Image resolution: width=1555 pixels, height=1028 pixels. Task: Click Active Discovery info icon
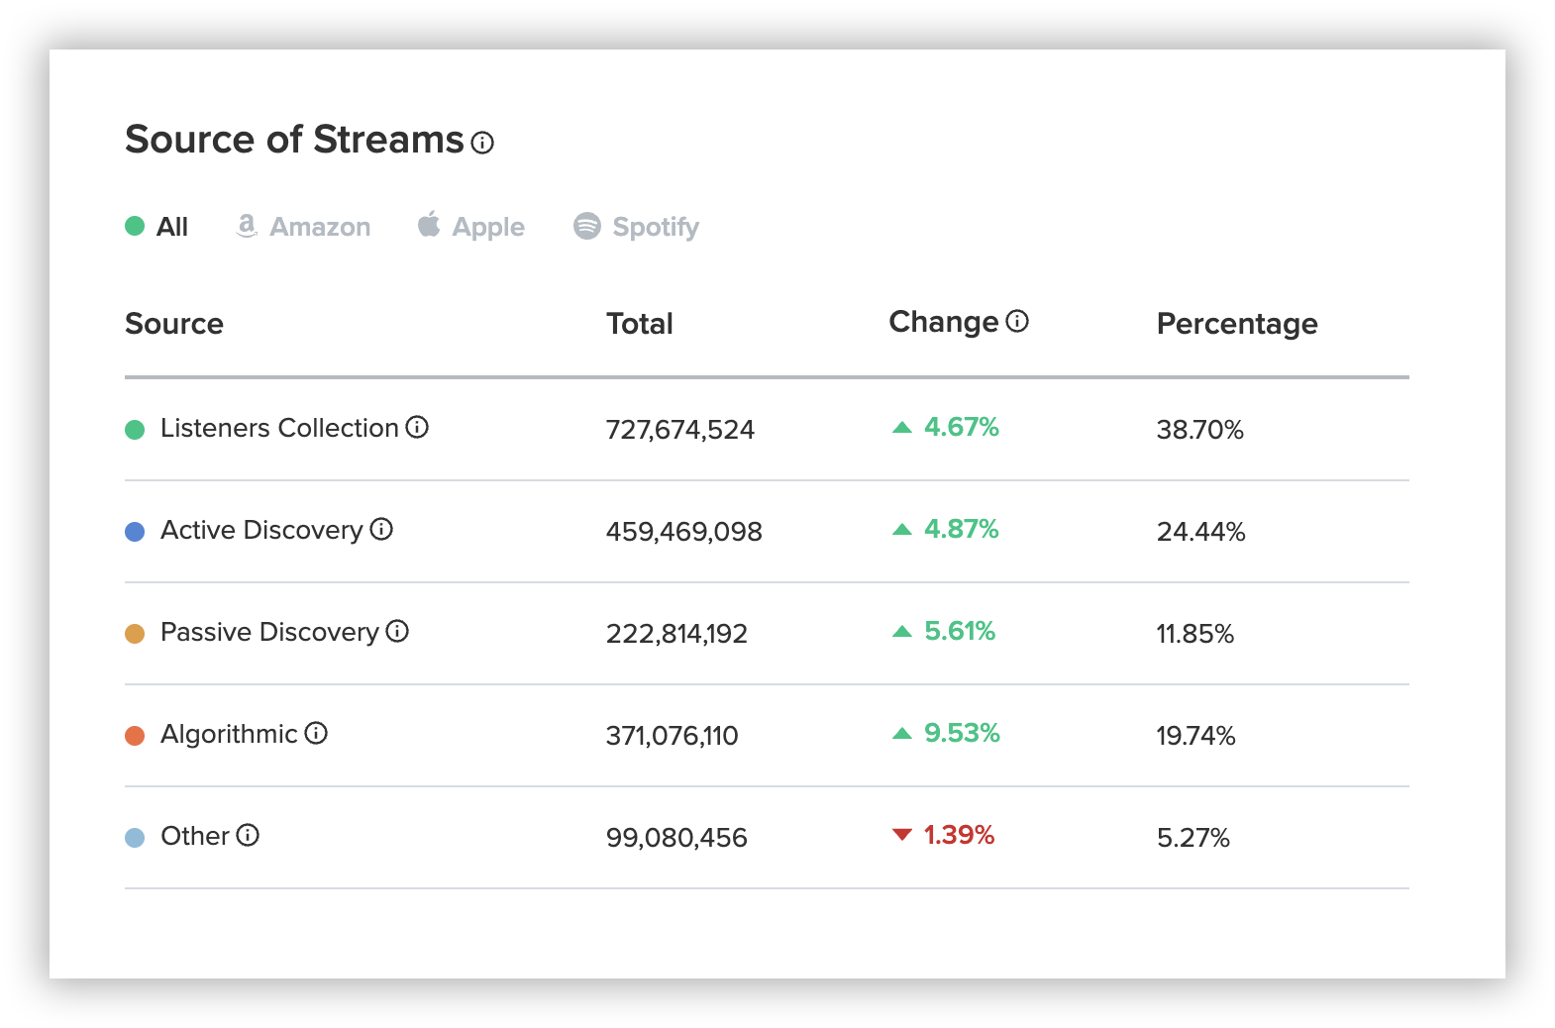[x=381, y=529]
